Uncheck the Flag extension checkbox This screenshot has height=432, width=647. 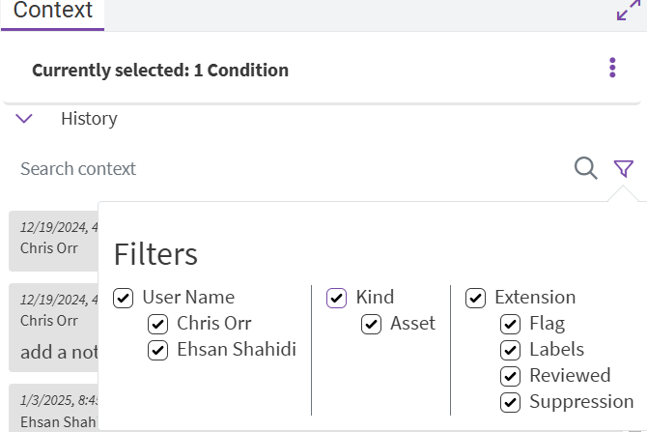tap(510, 324)
